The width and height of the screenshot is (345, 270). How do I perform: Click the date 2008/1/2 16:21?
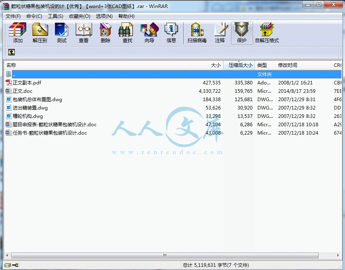(x=295, y=83)
